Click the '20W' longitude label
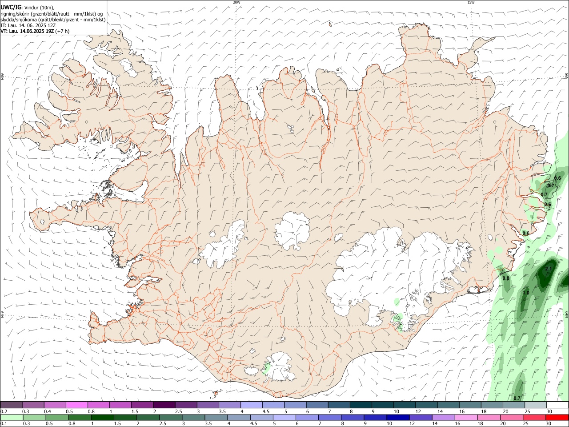This screenshot has height=427, width=569. coord(236,2)
